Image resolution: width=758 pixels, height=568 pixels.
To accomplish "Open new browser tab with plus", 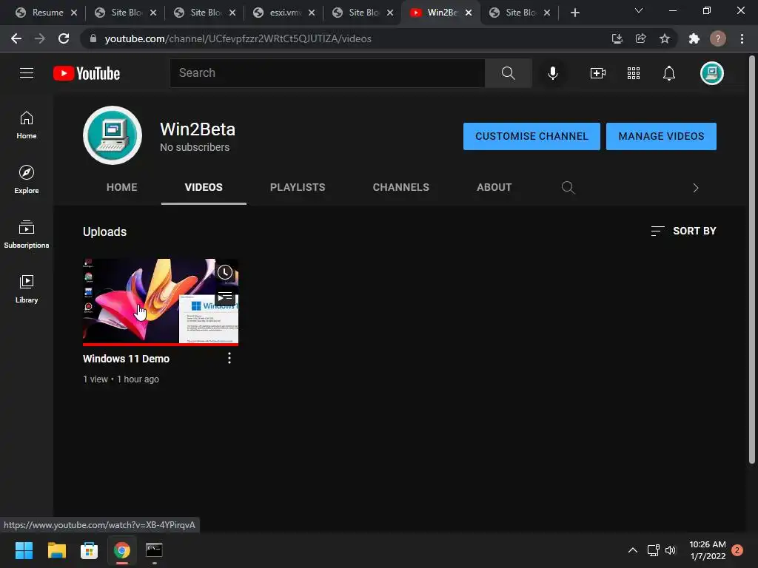I will tap(574, 13).
